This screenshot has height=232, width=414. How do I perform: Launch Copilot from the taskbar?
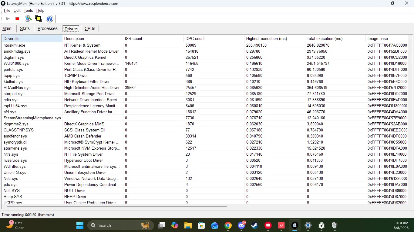click(x=175, y=225)
